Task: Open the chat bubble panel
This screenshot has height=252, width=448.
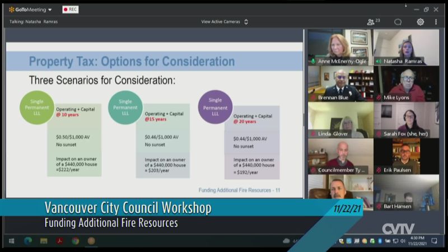Action: pos(398,22)
